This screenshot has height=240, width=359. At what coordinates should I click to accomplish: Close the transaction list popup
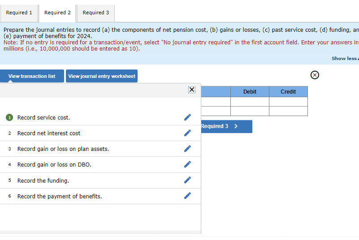[x=192, y=90]
